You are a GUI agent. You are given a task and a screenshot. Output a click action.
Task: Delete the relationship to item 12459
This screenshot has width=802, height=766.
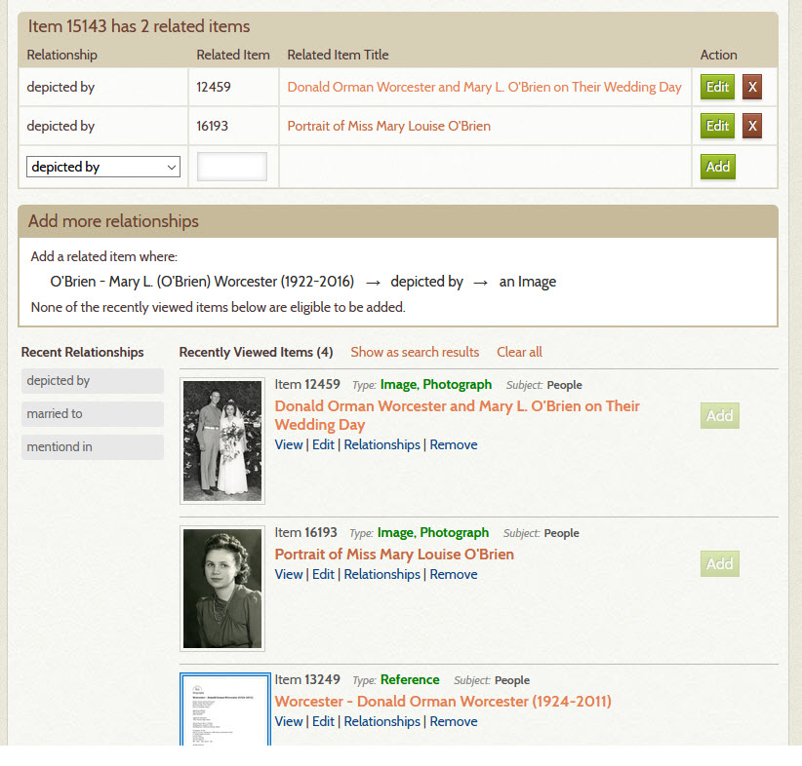point(752,87)
